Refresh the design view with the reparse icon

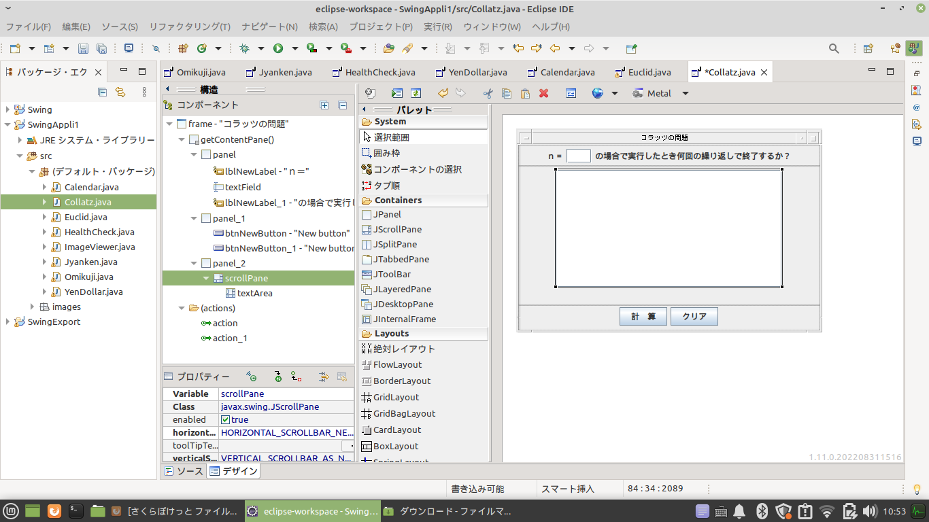tap(416, 93)
